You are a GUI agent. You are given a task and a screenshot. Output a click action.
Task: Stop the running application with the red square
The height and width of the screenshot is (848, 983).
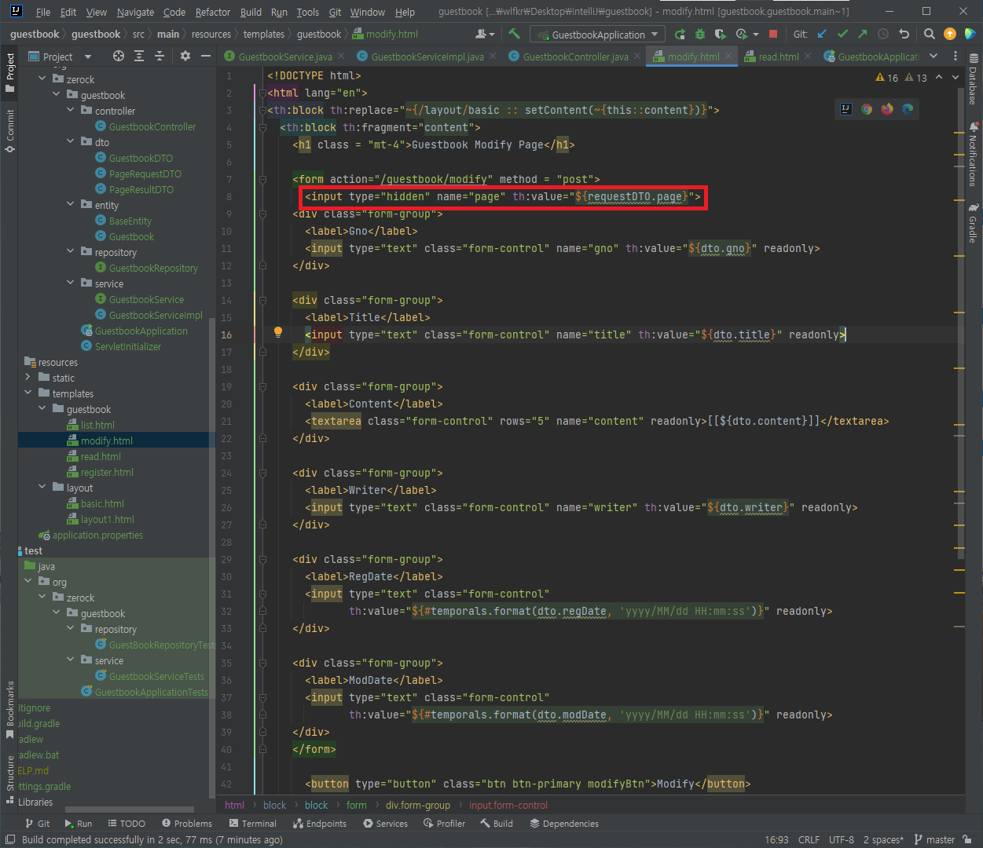click(773, 34)
